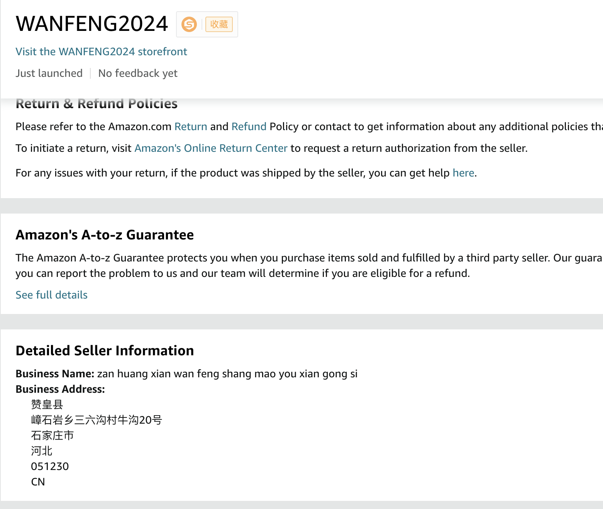
Task: Click the 'here' return help link
Action: (x=463, y=173)
